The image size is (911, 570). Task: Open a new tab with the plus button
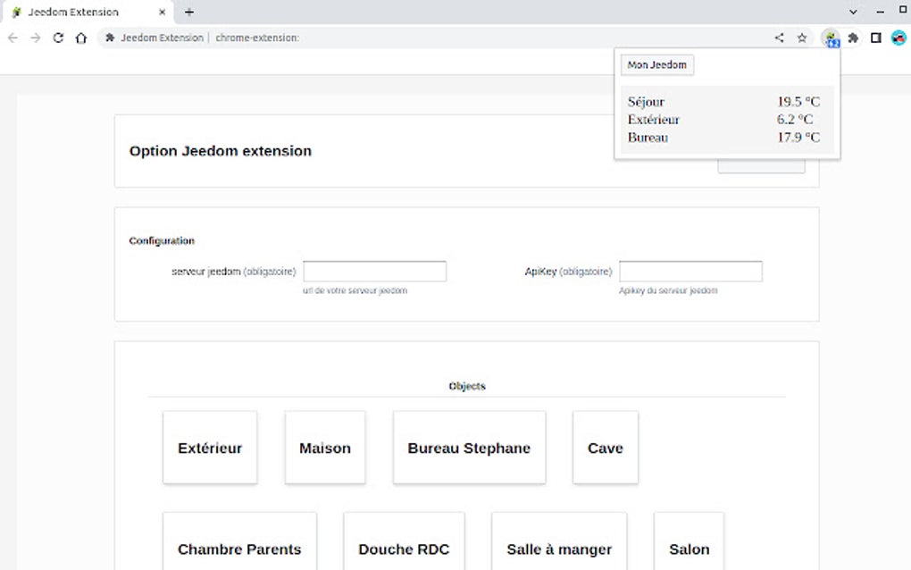coord(188,12)
